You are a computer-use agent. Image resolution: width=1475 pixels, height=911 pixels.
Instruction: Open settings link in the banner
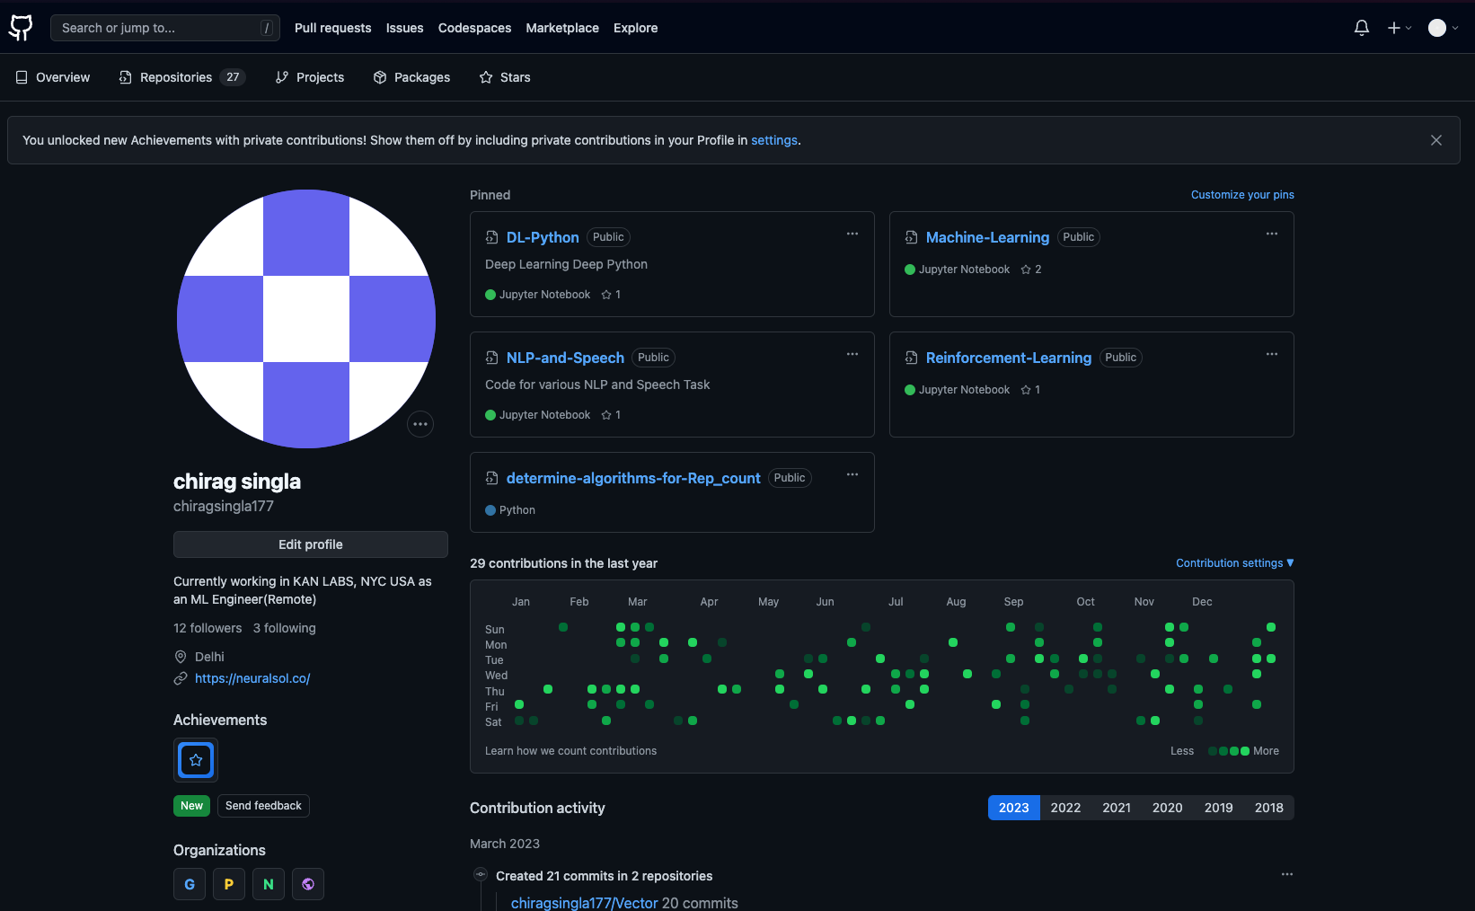click(x=774, y=140)
